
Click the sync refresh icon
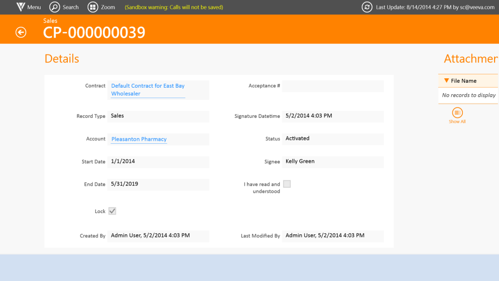[367, 7]
